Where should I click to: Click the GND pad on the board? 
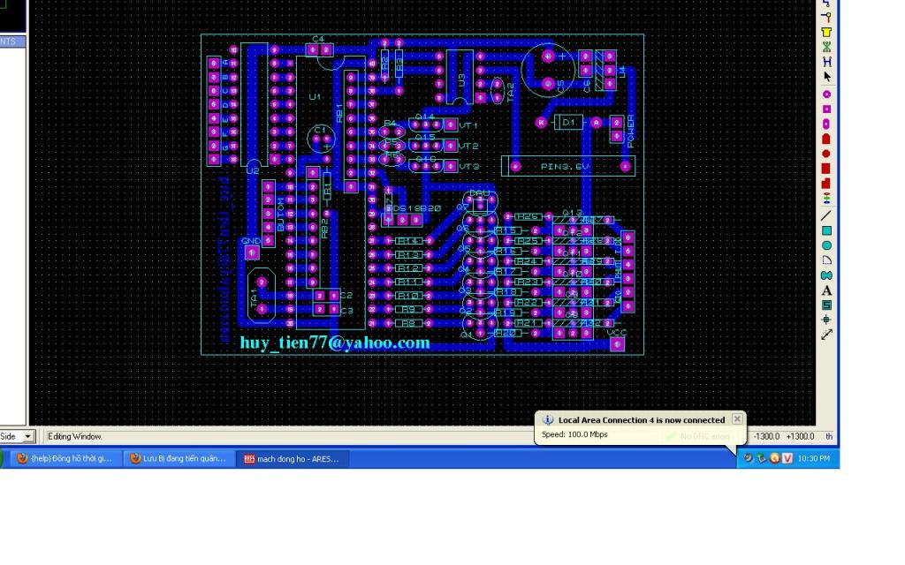click(252, 252)
